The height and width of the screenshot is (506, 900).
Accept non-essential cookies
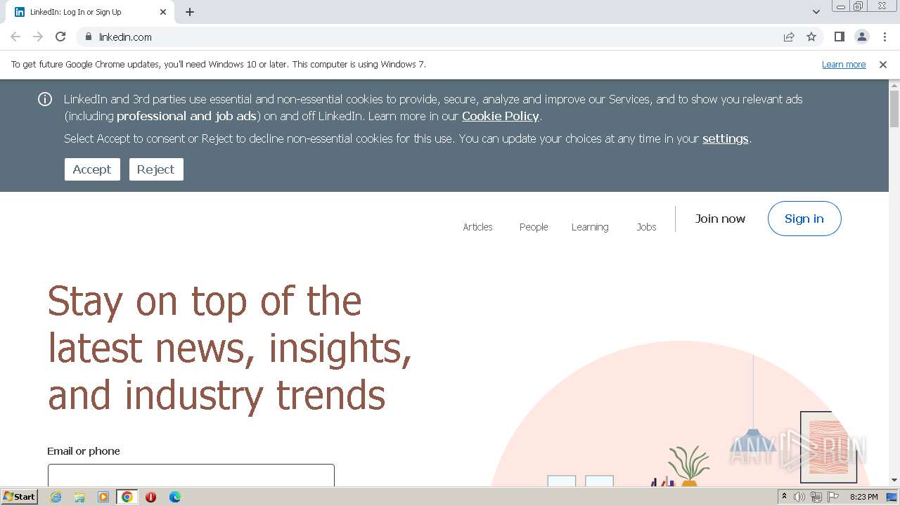click(x=92, y=169)
